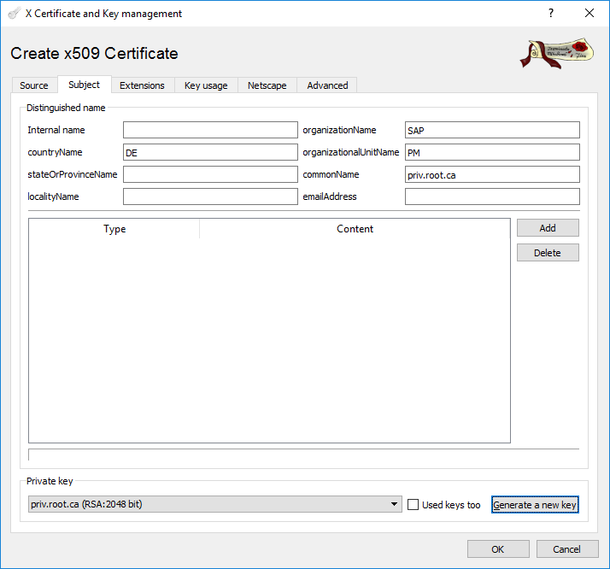610x569 pixels.
Task: Confirm the certificate with OK
Action: (x=498, y=549)
